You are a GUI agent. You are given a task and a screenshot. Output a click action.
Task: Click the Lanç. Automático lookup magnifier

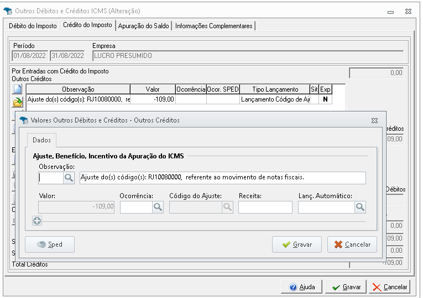[x=360, y=207]
